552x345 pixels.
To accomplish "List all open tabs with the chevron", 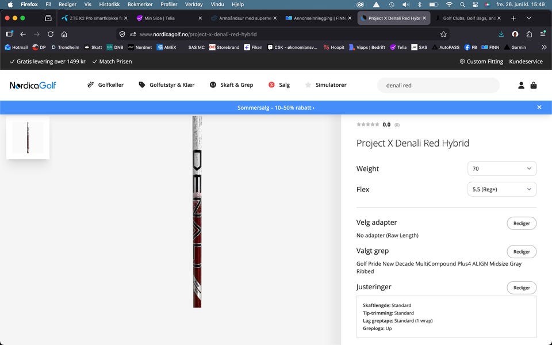I will 529,18.
